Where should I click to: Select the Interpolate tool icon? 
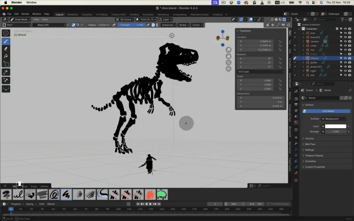tap(6, 89)
